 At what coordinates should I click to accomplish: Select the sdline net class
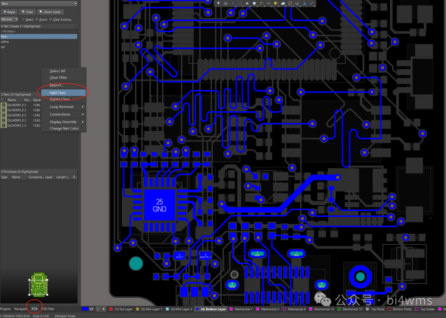point(5,42)
